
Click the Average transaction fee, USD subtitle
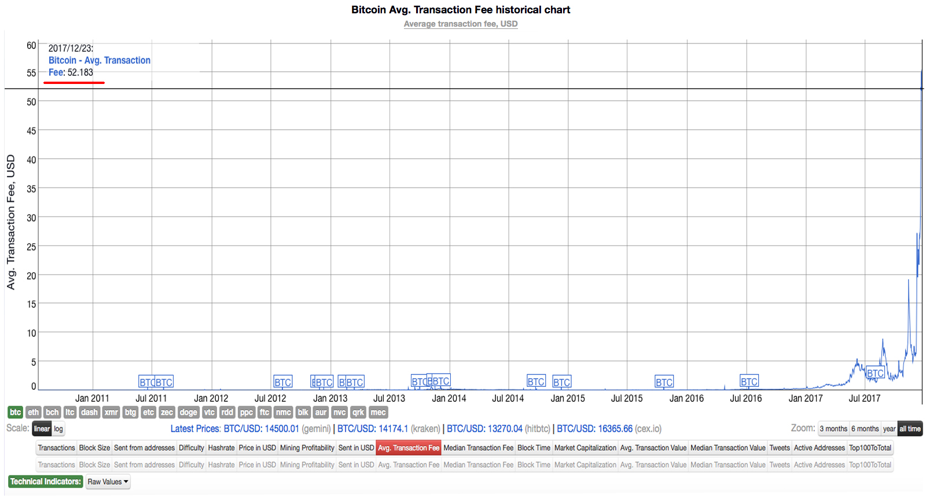[461, 24]
